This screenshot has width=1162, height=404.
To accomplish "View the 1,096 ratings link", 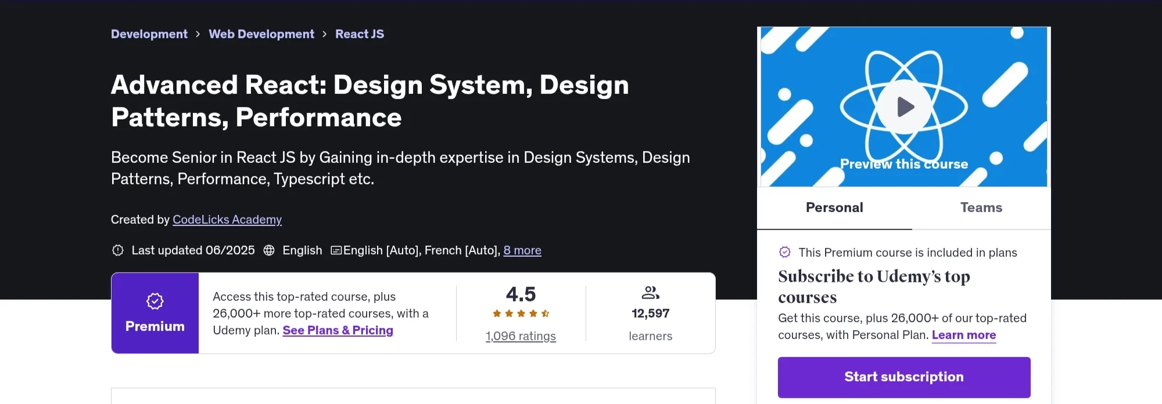I will click(521, 336).
